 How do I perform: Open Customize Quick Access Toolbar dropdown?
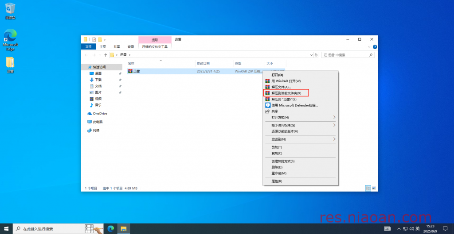tap(105, 39)
